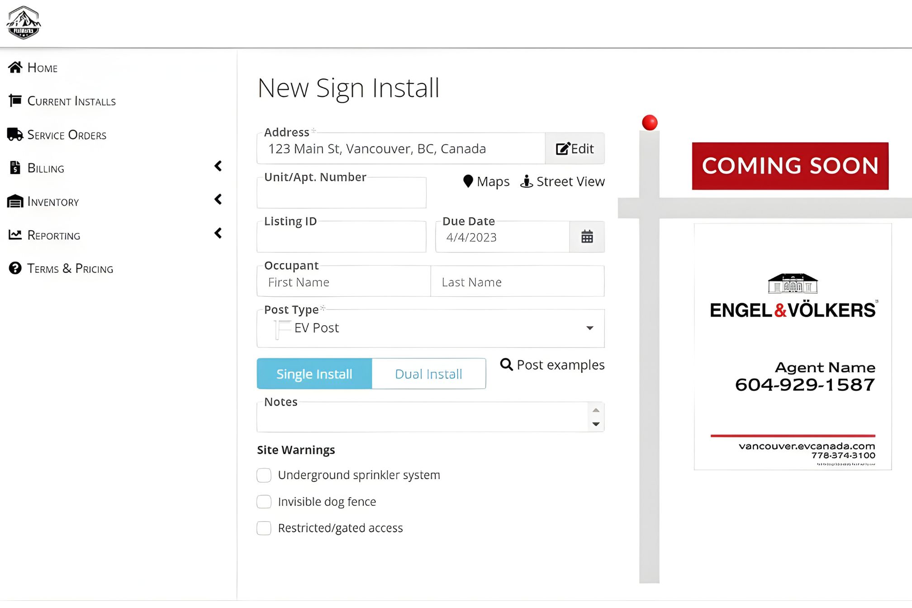912x608 pixels.
Task: Click the Maps pin icon
Action: [x=468, y=181]
